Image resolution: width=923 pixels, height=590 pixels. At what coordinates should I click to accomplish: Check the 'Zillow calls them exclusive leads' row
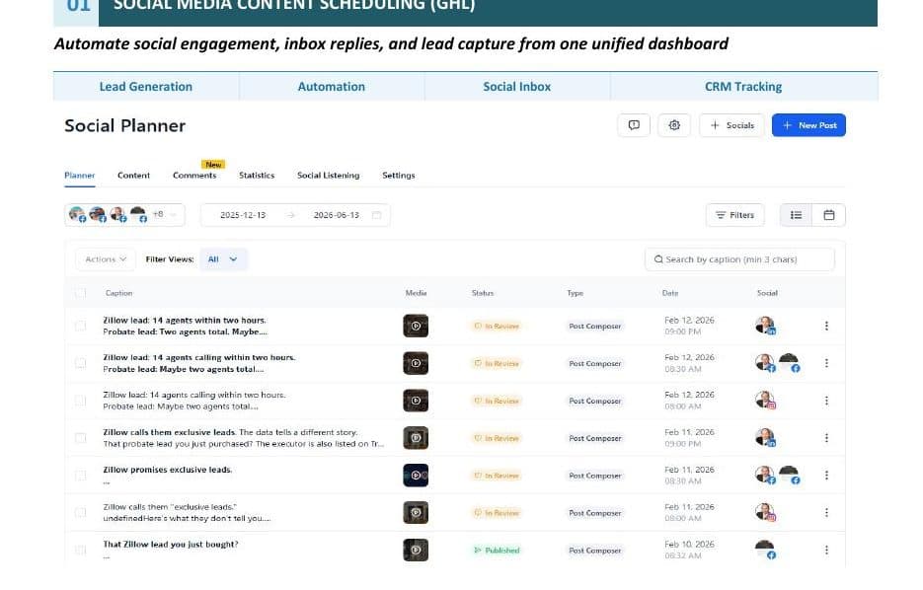(x=81, y=438)
